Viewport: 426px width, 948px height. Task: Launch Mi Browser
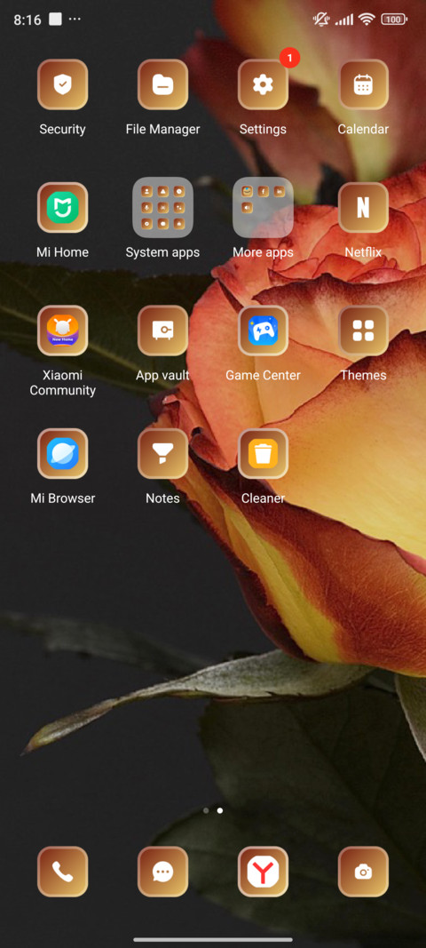tap(63, 453)
